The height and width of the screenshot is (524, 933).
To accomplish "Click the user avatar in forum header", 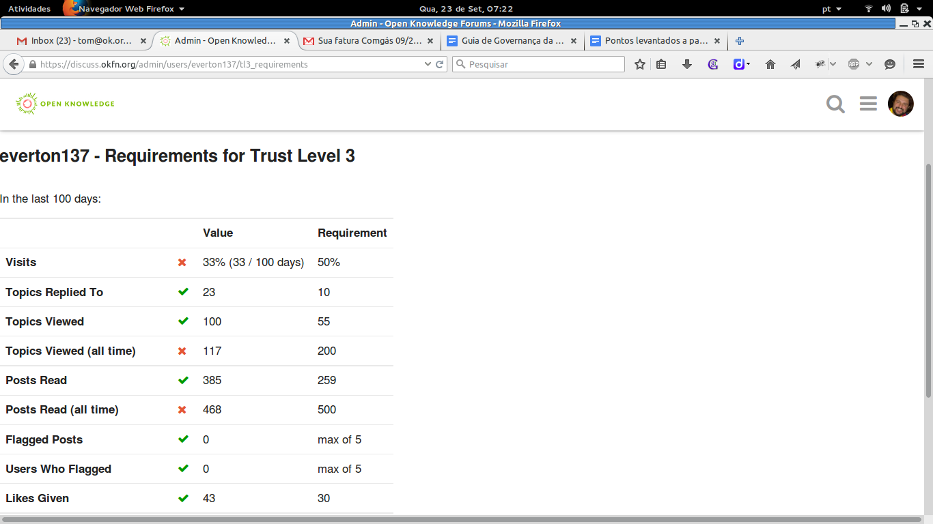I will (x=900, y=104).
